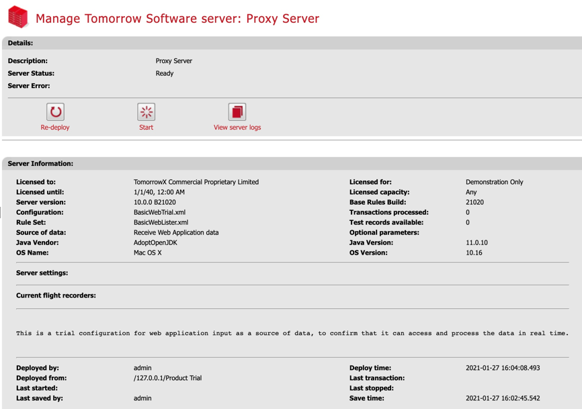The image size is (582, 409).
Task: Select the BasicWebTrial.xml configuration value
Action: 159,212
